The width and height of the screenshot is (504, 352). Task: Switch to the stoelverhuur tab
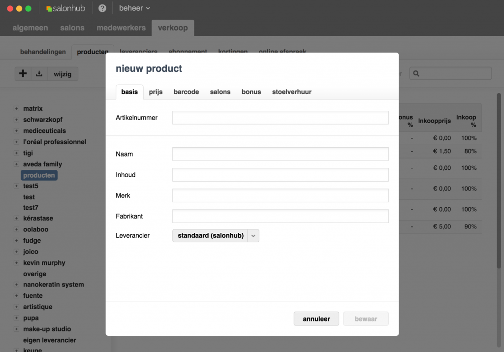(291, 92)
